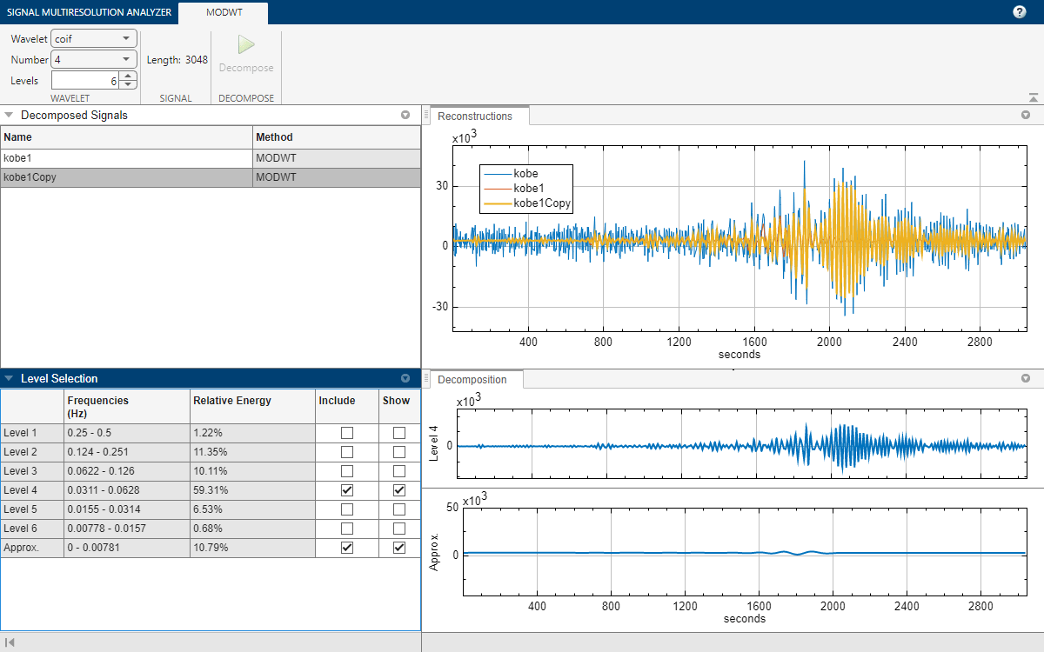
Task: Increase Levels with the up stepper arrow
Action: (x=129, y=76)
